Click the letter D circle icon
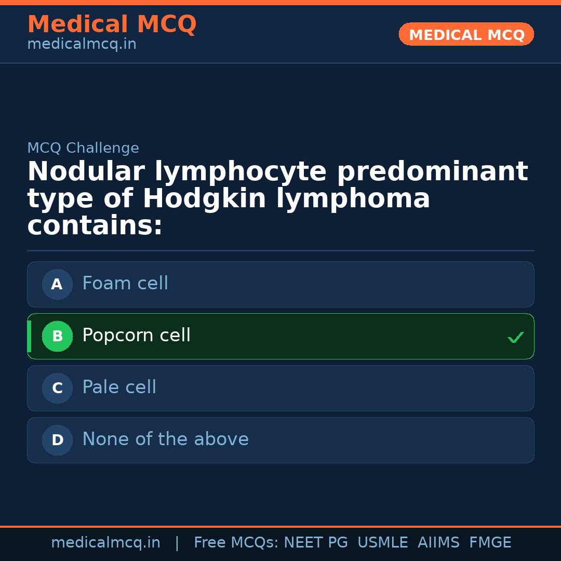 click(x=57, y=440)
